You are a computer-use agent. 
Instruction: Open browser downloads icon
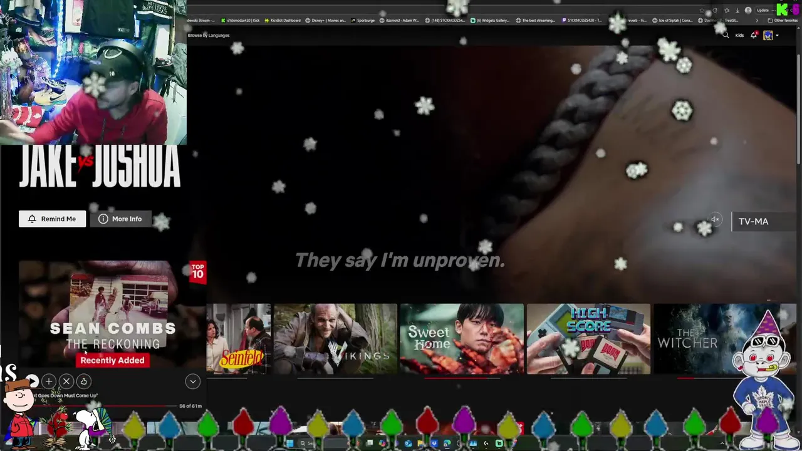737,10
